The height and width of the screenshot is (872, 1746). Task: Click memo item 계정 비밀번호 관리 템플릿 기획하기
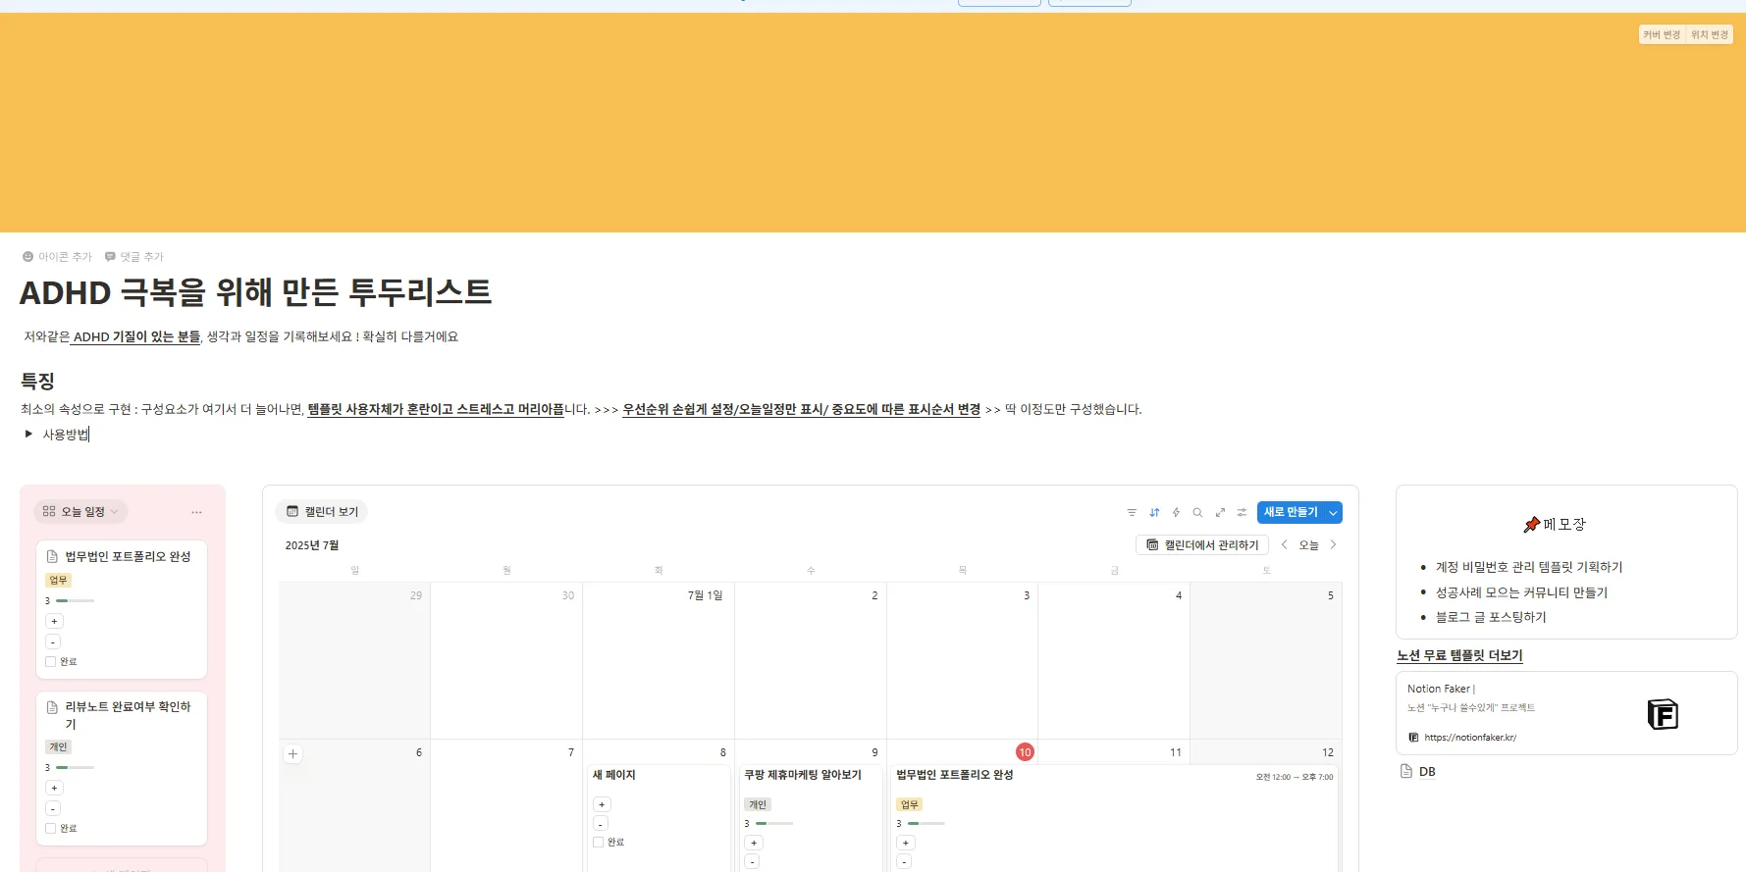[1529, 567]
